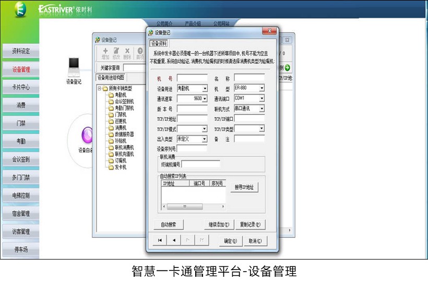Click the 删除 (delete) toolbar icon
The height and width of the screenshot is (282, 428).
tap(127, 53)
